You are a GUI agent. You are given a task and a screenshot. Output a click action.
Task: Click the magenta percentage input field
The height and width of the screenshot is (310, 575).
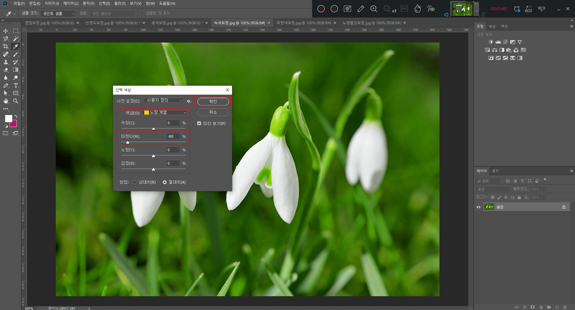pyautogui.click(x=173, y=136)
